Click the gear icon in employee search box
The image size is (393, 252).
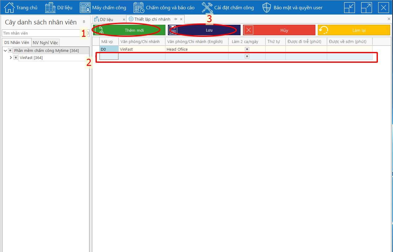click(x=87, y=33)
